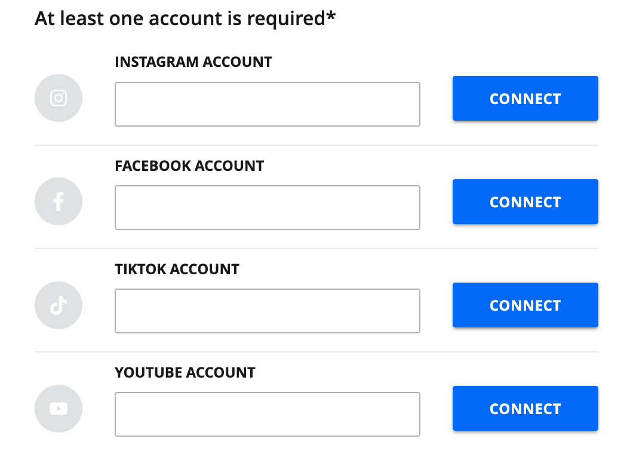Click the divider line below the Facebook row
The image size is (633, 466).
[x=316, y=249]
